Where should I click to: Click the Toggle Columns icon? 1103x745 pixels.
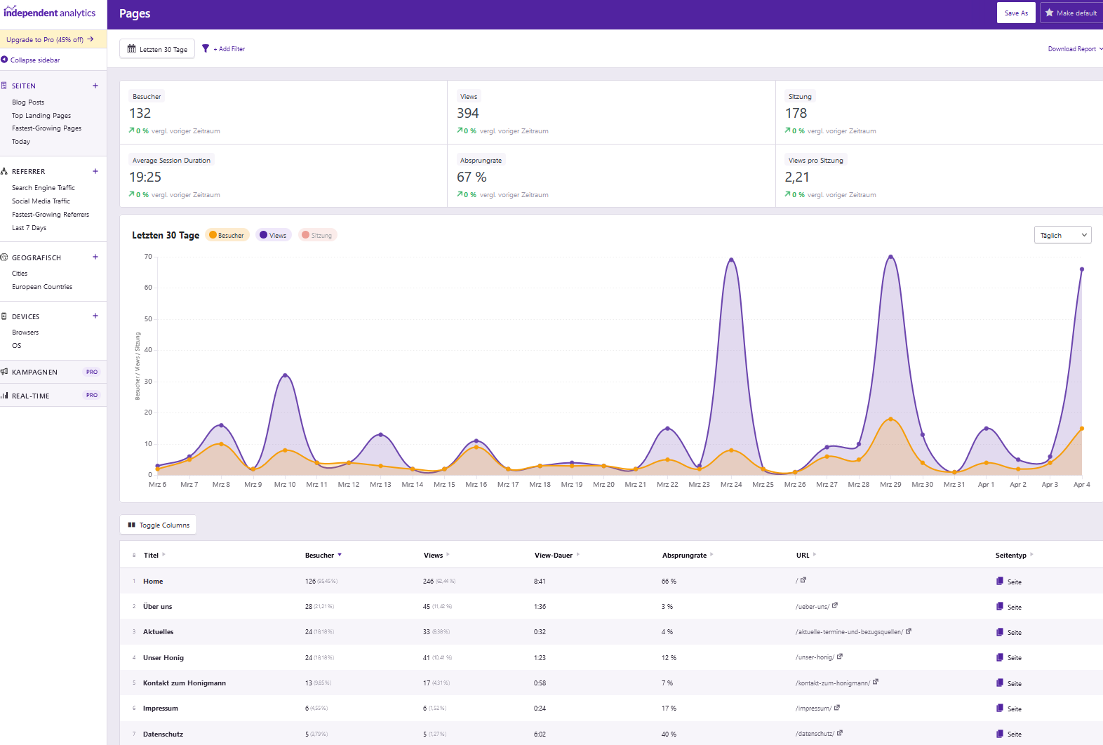click(131, 525)
